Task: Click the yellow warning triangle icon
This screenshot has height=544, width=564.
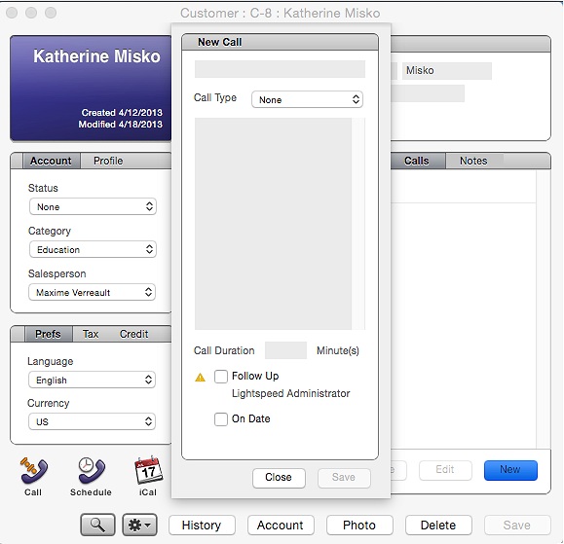Action: tap(200, 378)
